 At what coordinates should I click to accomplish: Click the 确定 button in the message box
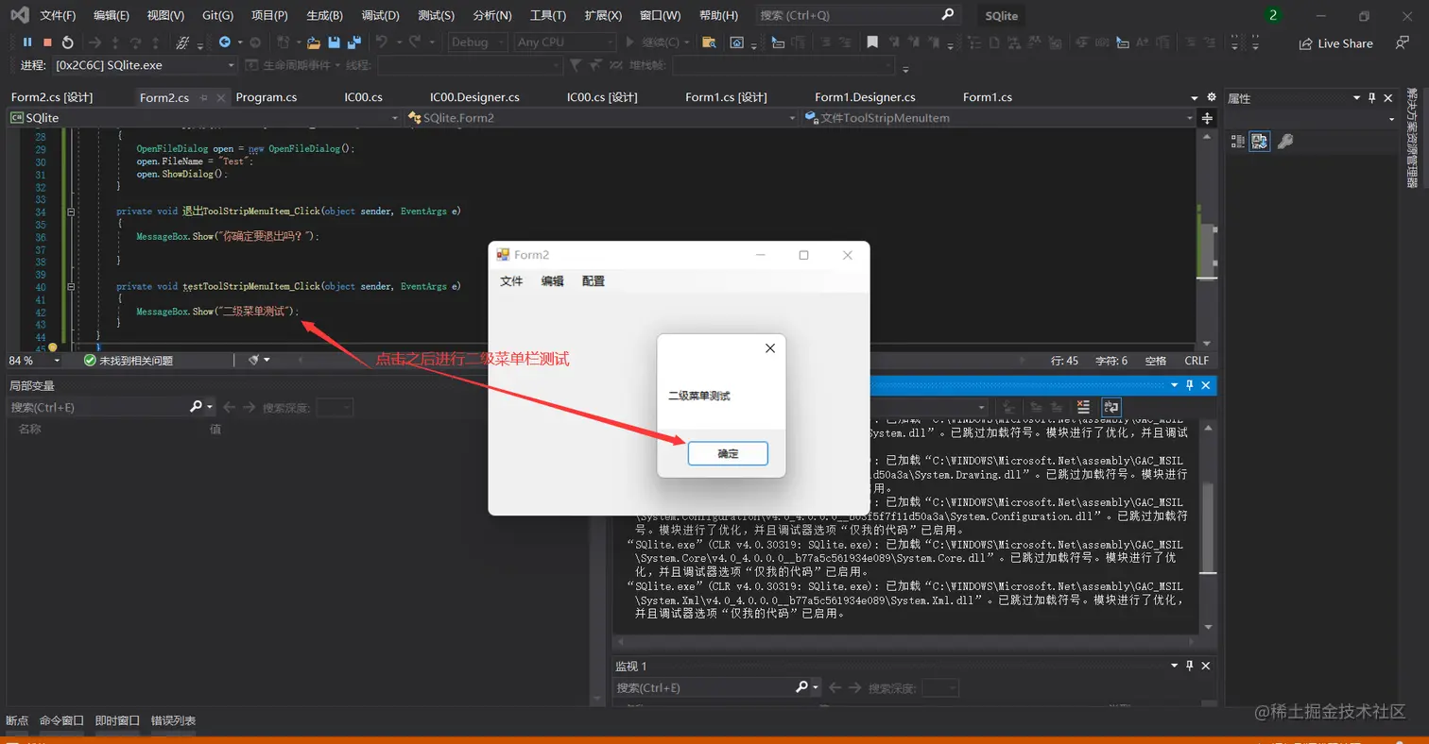728,454
